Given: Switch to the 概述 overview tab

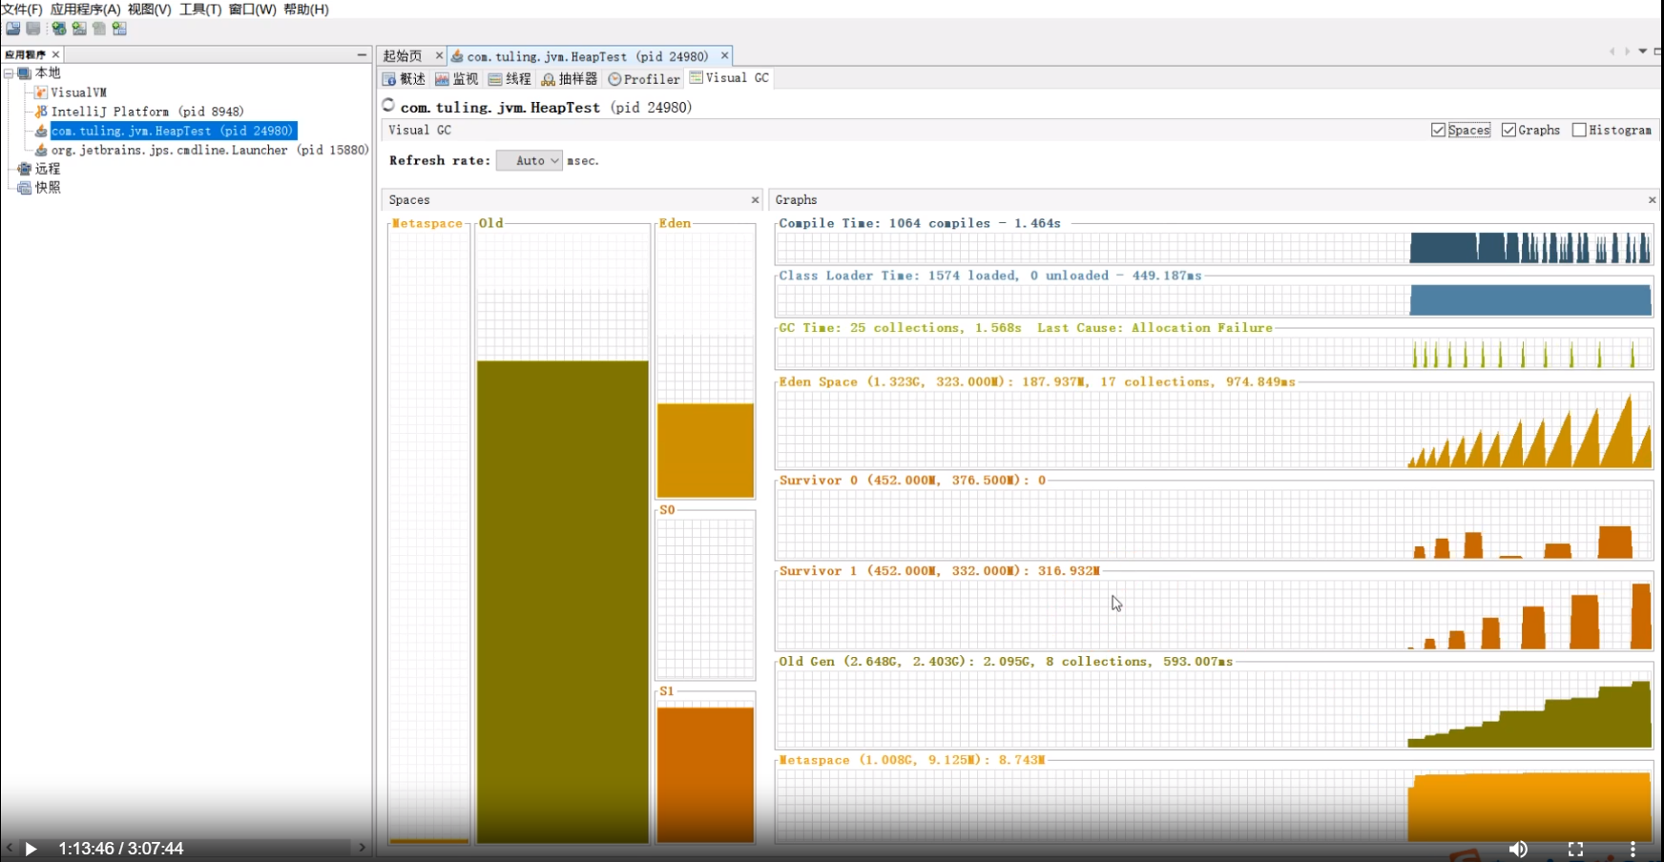Looking at the screenshot, I should 405,79.
